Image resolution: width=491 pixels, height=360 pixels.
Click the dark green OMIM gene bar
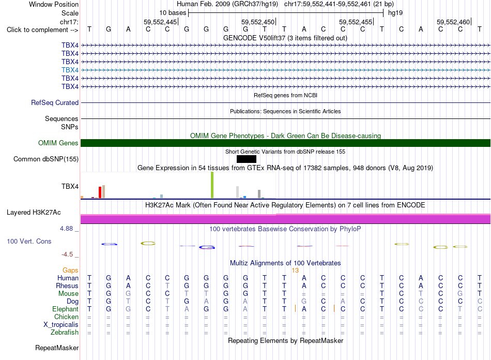285,143
